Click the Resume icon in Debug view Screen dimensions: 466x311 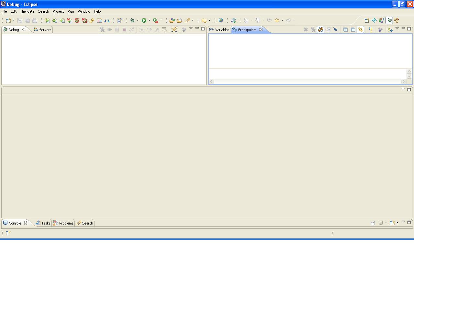[x=109, y=30]
